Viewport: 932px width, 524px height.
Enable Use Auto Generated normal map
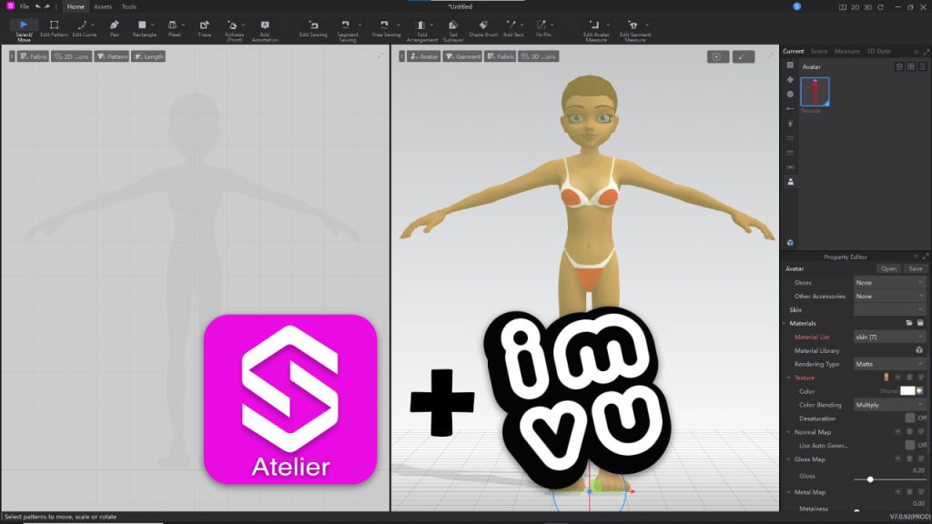pos(909,445)
